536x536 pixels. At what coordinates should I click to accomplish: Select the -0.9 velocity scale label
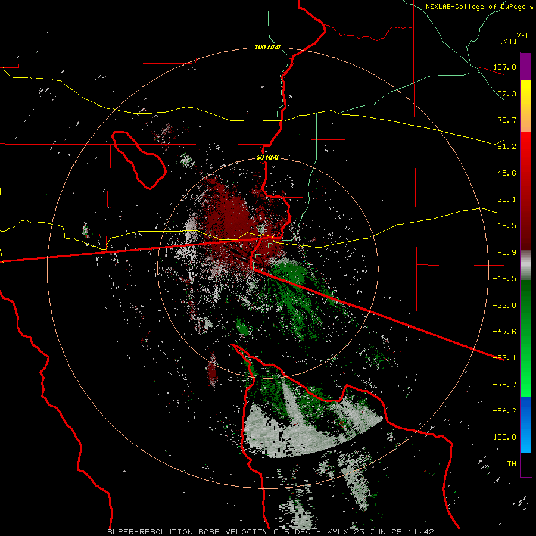point(505,253)
